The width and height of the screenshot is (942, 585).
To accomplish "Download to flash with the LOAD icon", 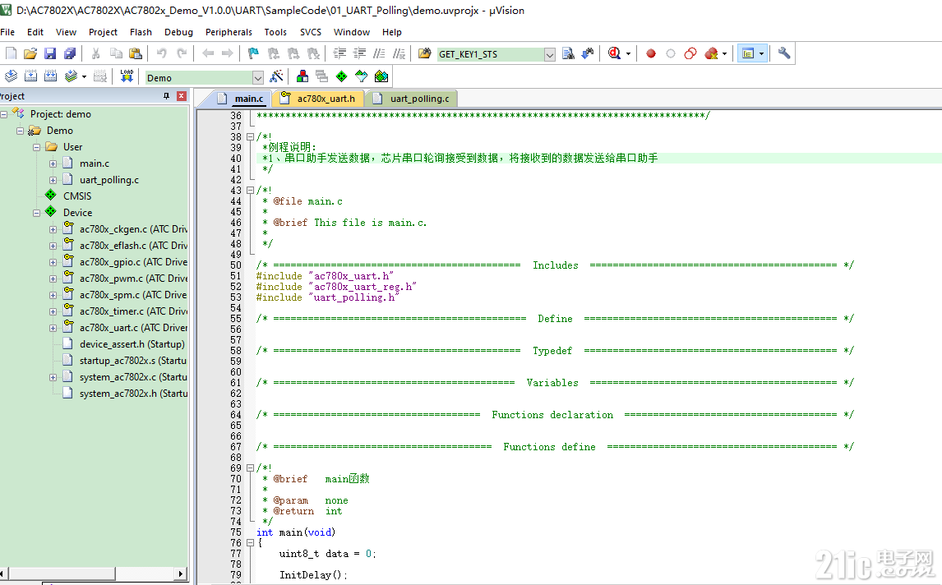I will (x=126, y=76).
